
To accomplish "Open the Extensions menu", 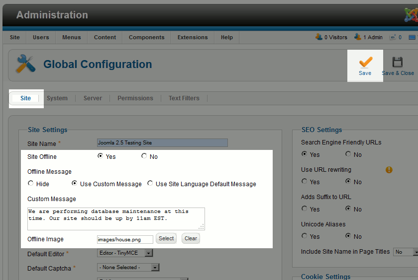I will click(x=193, y=37).
